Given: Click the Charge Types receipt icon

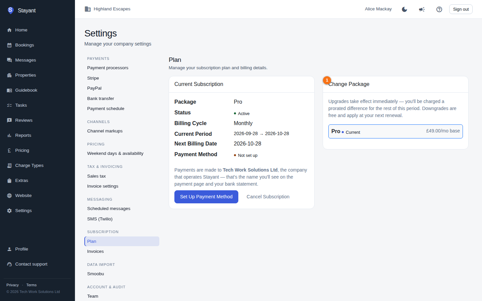Looking at the screenshot, I should (9, 166).
